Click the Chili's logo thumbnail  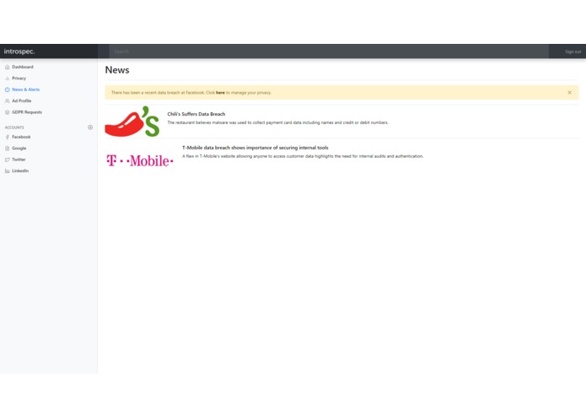(x=132, y=122)
